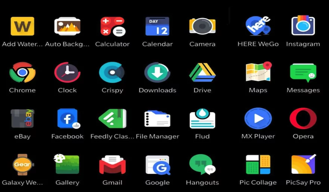Launch the Maps app icon
Screen dimensions: 329x192
259,71
